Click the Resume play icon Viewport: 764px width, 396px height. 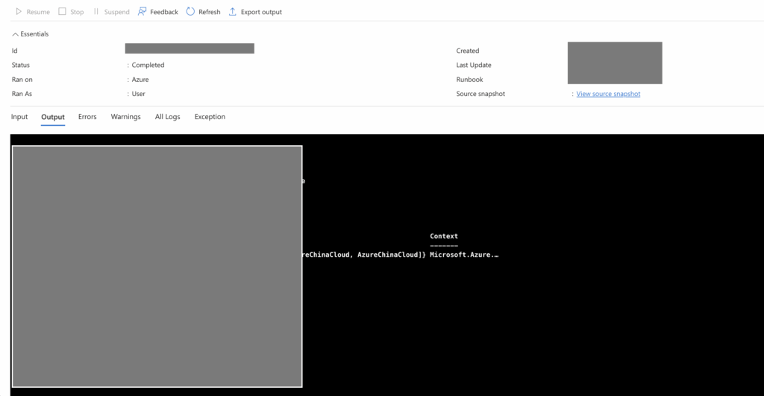(x=19, y=12)
